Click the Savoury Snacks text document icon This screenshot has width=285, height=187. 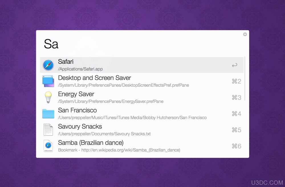coord(48,130)
